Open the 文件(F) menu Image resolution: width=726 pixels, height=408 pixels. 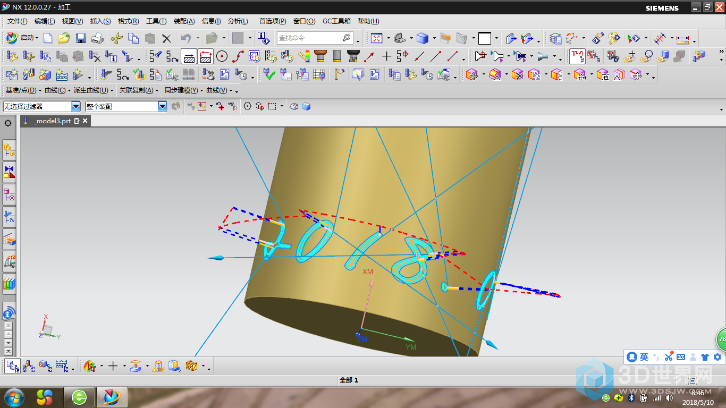[x=17, y=21]
